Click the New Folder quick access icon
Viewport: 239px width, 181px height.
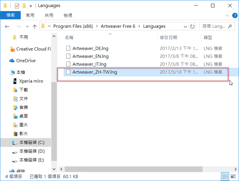(24, 6)
